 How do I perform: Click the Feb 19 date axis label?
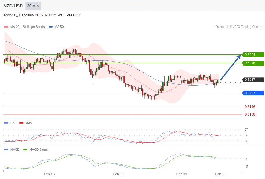coord(182,174)
